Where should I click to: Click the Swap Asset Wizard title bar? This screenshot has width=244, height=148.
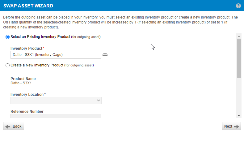(122, 6)
